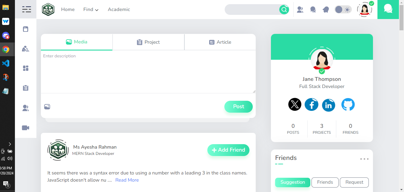The height and width of the screenshot is (192, 404).
Task: Open the hamburger sidebar menu
Action: 27,10
